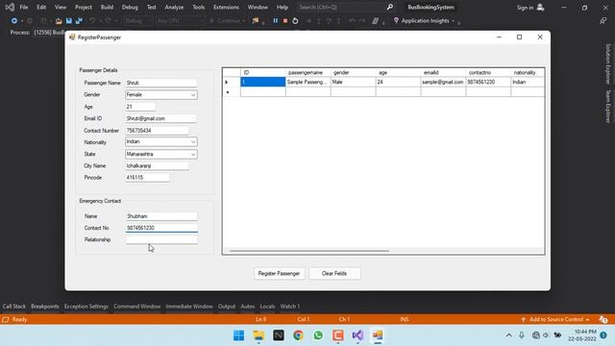Viewport: 615px width, 346px height.
Task: Open the Window menu
Action: [x=258, y=7]
